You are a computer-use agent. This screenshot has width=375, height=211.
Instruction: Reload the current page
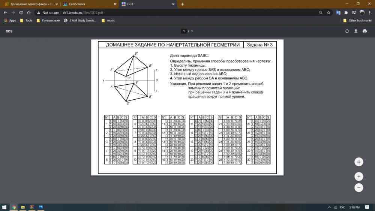(x=21, y=12)
